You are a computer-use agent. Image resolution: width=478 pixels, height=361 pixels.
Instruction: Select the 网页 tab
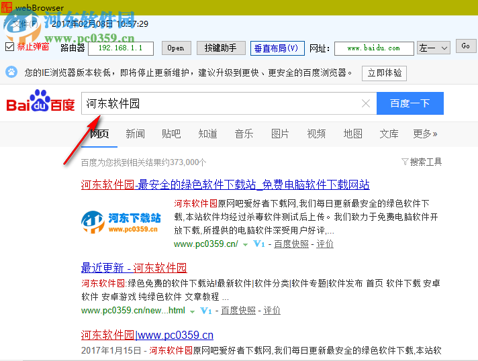pos(99,134)
